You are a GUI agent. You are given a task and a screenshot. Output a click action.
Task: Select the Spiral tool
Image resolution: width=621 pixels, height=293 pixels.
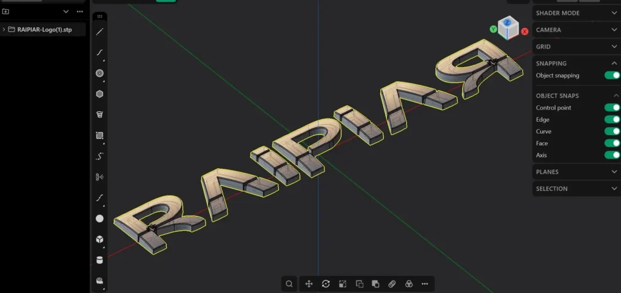pyautogui.click(x=100, y=114)
